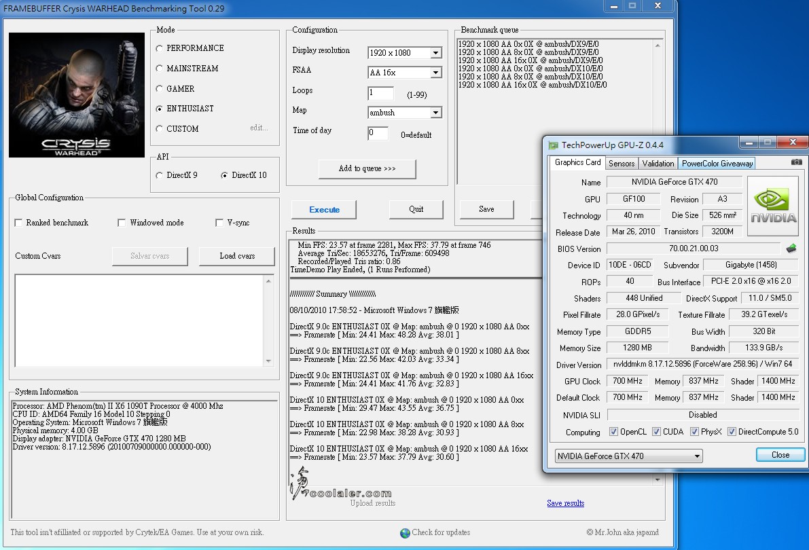Screen dimensions: 809x550
Task: Click the Results scrollbar down arrow
Action: tap(658, 480)
